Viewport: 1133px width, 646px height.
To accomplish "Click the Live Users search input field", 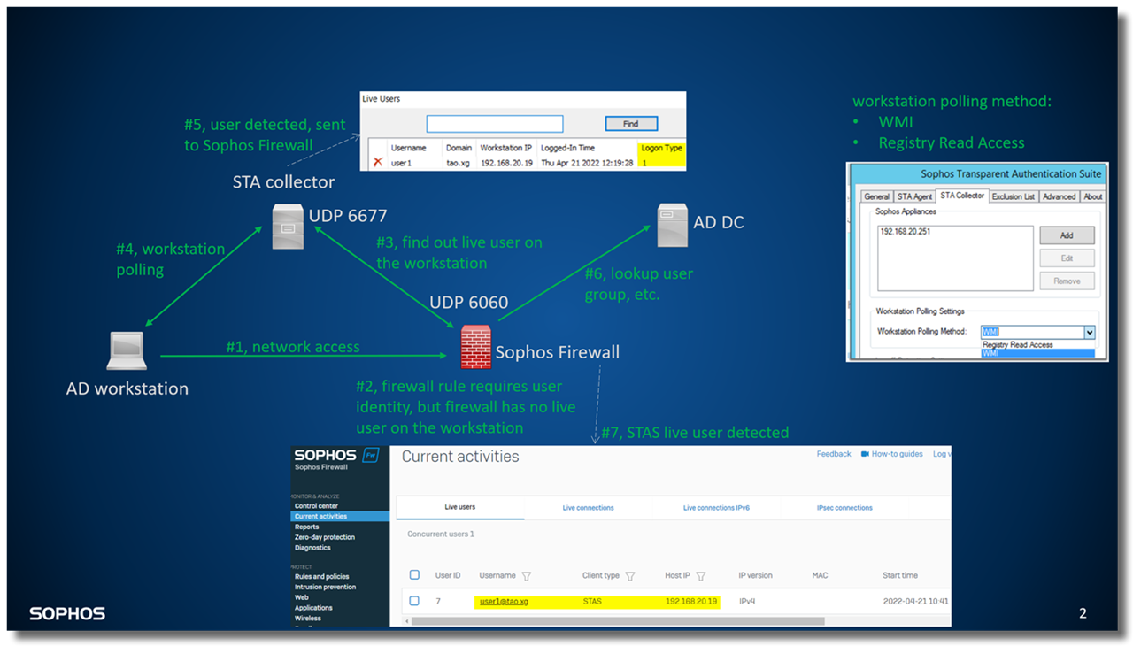I will (x=495, y=124).
